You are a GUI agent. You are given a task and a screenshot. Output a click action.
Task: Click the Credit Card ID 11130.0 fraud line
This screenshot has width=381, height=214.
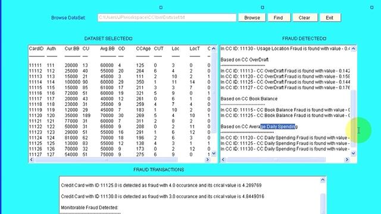(163, 197)
